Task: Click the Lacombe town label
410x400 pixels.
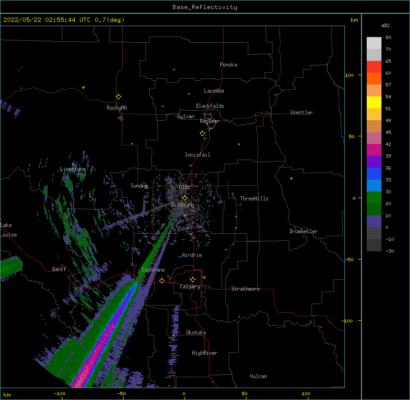Action: [x=214, y=91]
